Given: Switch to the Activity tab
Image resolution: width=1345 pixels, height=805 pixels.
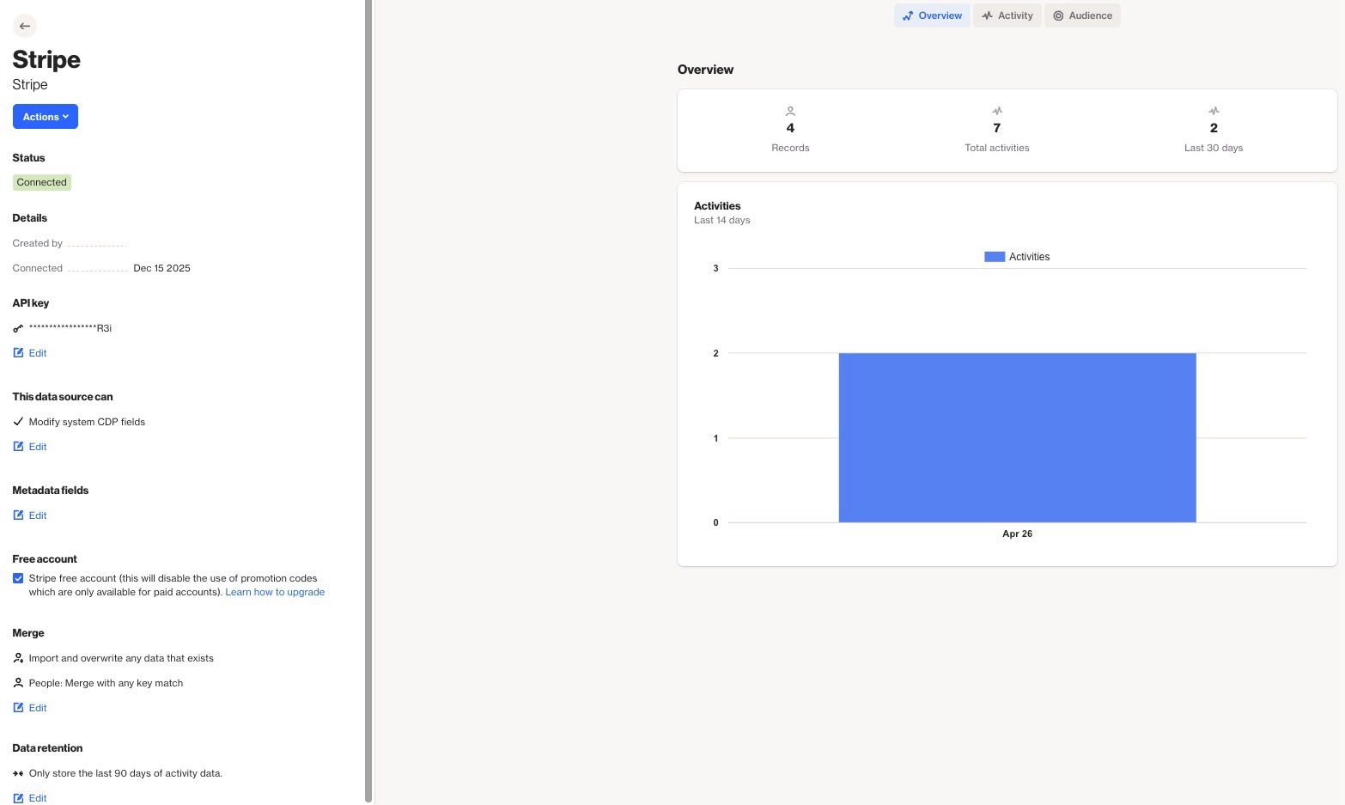Looking at the screenshot, I should tap(1007, 15).
